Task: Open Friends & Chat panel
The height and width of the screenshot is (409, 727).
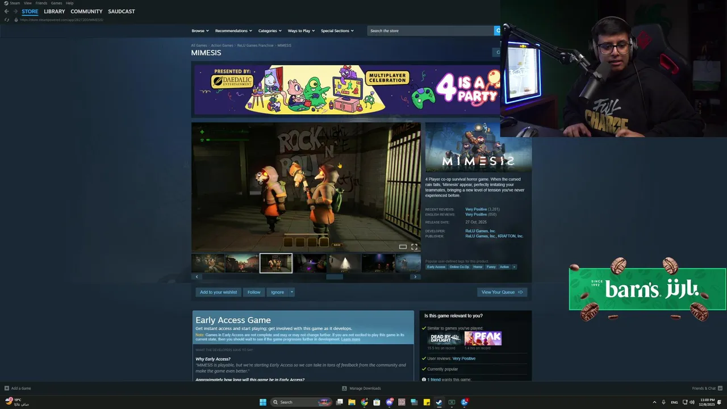Action: (x=706, y=389)
